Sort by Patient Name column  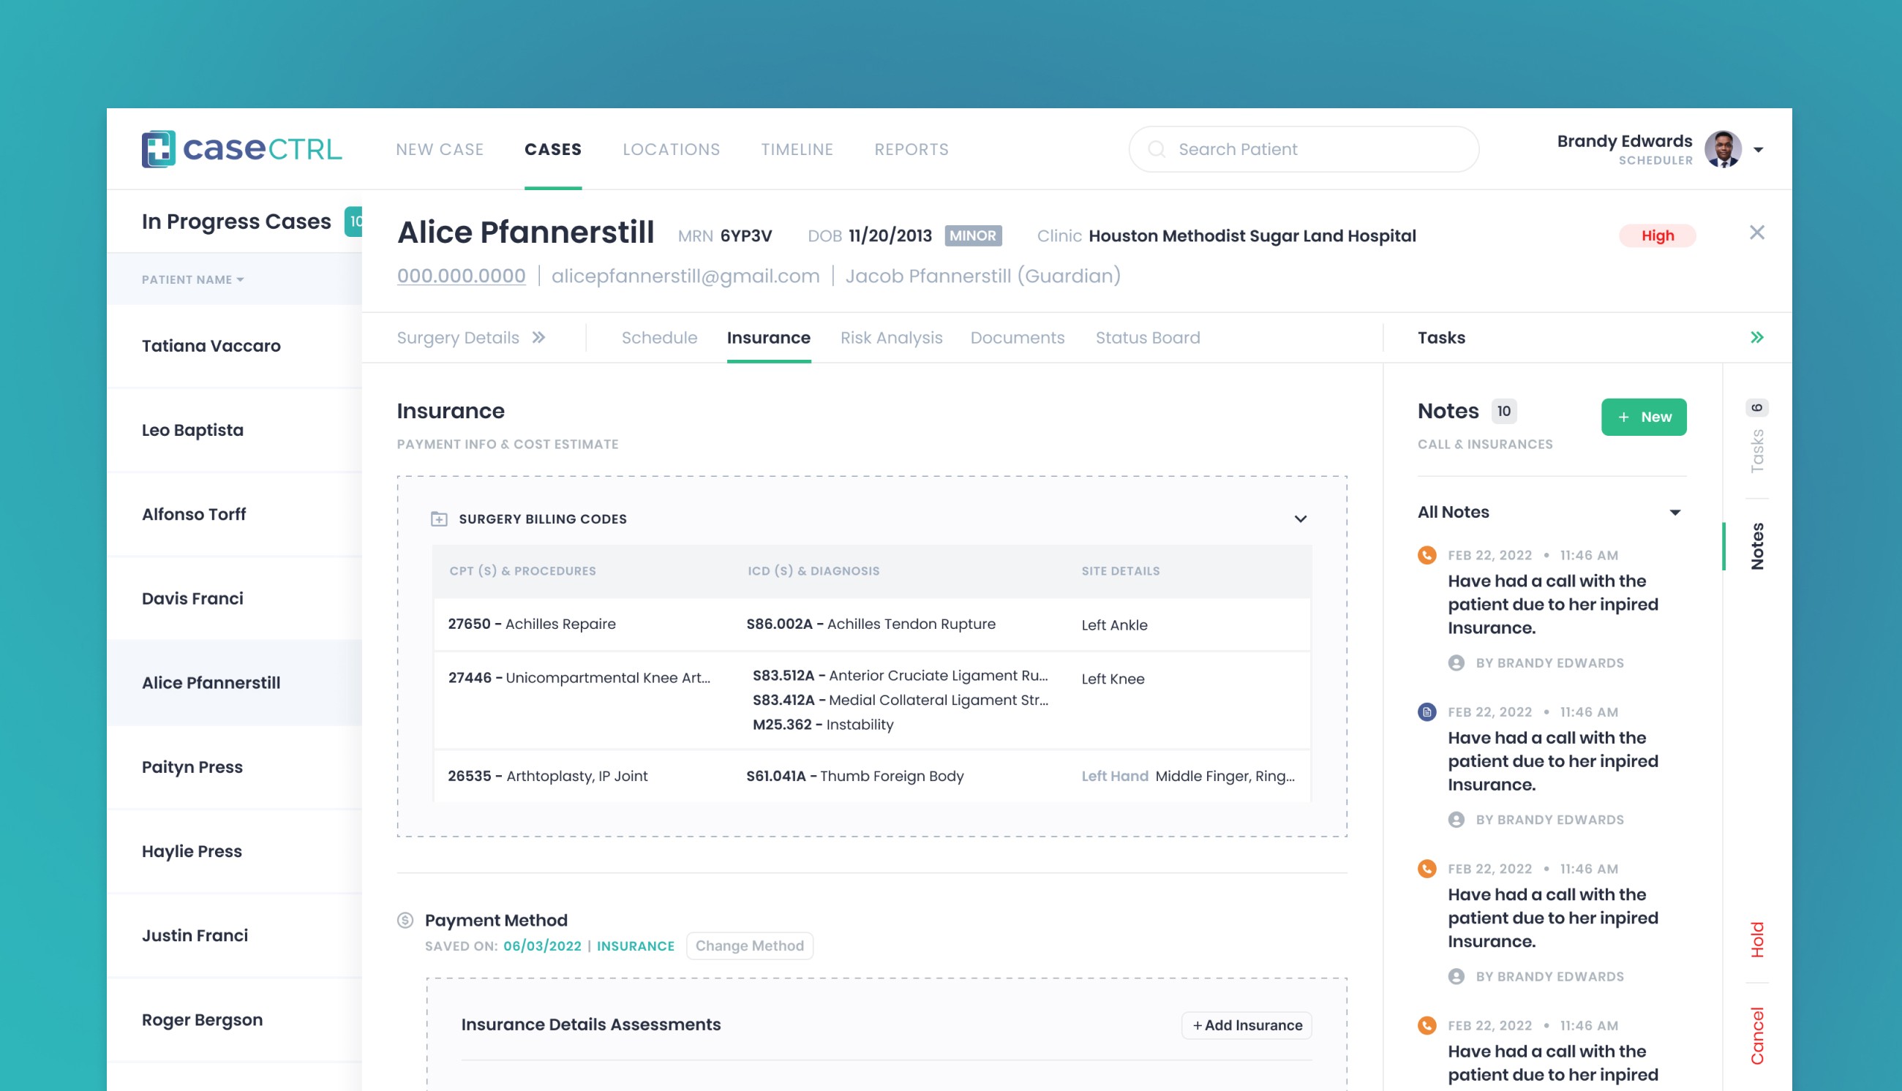point(192,279)
